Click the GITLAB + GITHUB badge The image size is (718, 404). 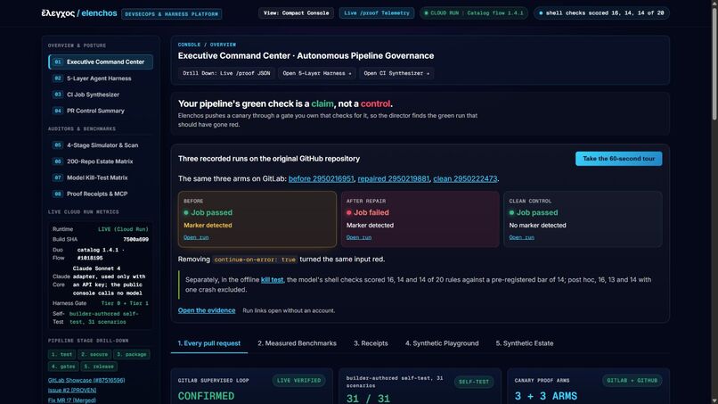coord(632,381)
